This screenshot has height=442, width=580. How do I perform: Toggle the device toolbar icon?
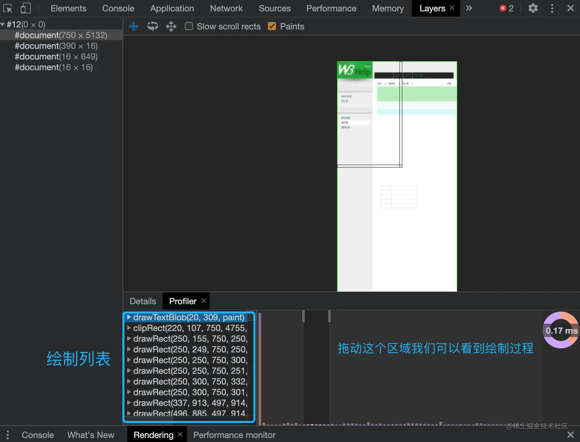coord(25,8)
